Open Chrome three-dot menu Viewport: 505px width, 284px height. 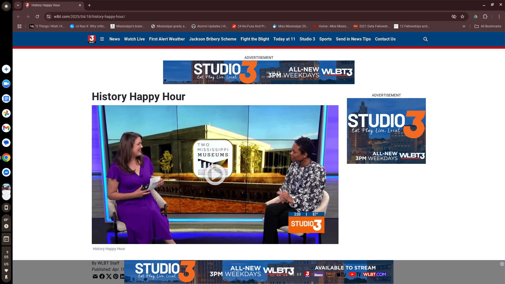click(499, 17)
